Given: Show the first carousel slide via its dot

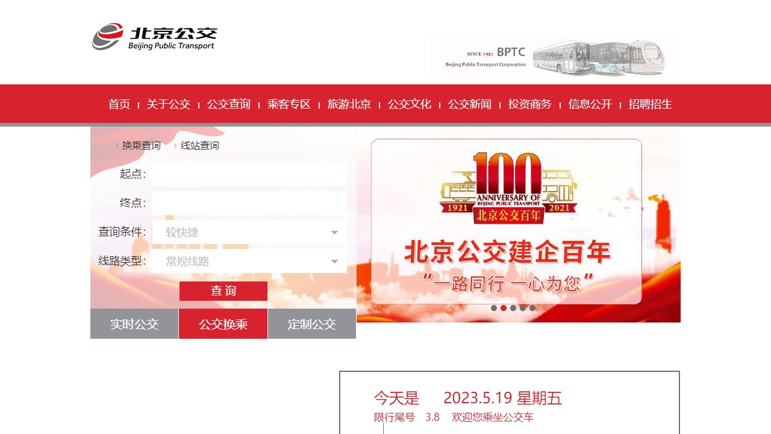Looking at the screenshot, I should (x=494, y=308).
